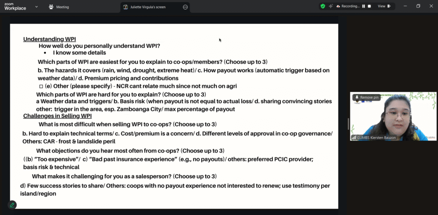Open options for Juliette Virgula's screen
This screenshot has width=438, height=215.
[x=185, y=7]
